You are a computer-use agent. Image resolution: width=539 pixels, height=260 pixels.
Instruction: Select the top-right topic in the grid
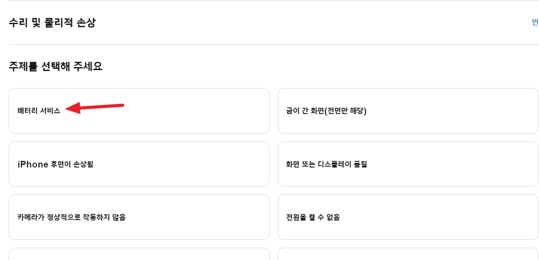(407, 110)
